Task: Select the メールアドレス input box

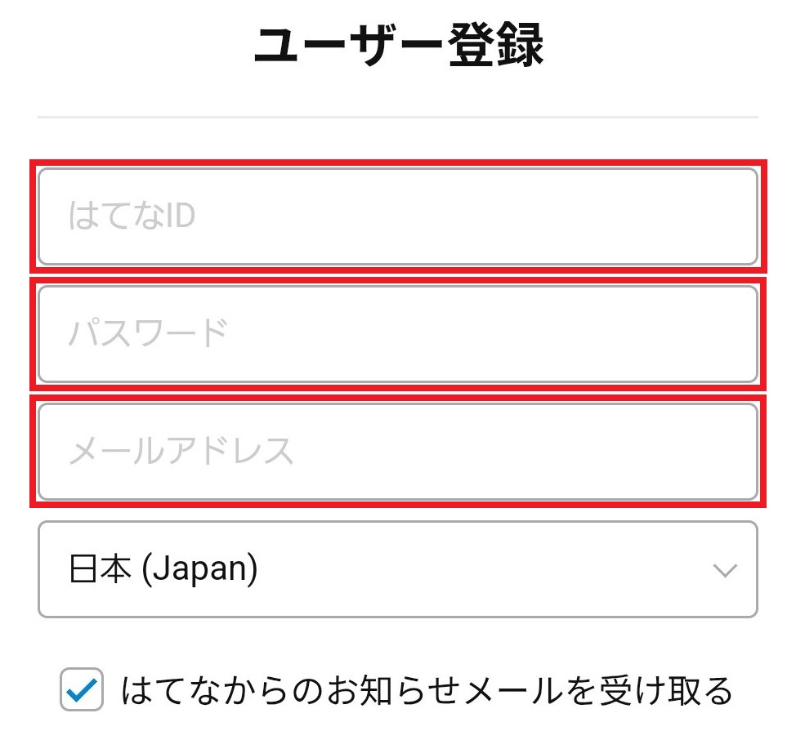Action: click(x=397, y=452)
